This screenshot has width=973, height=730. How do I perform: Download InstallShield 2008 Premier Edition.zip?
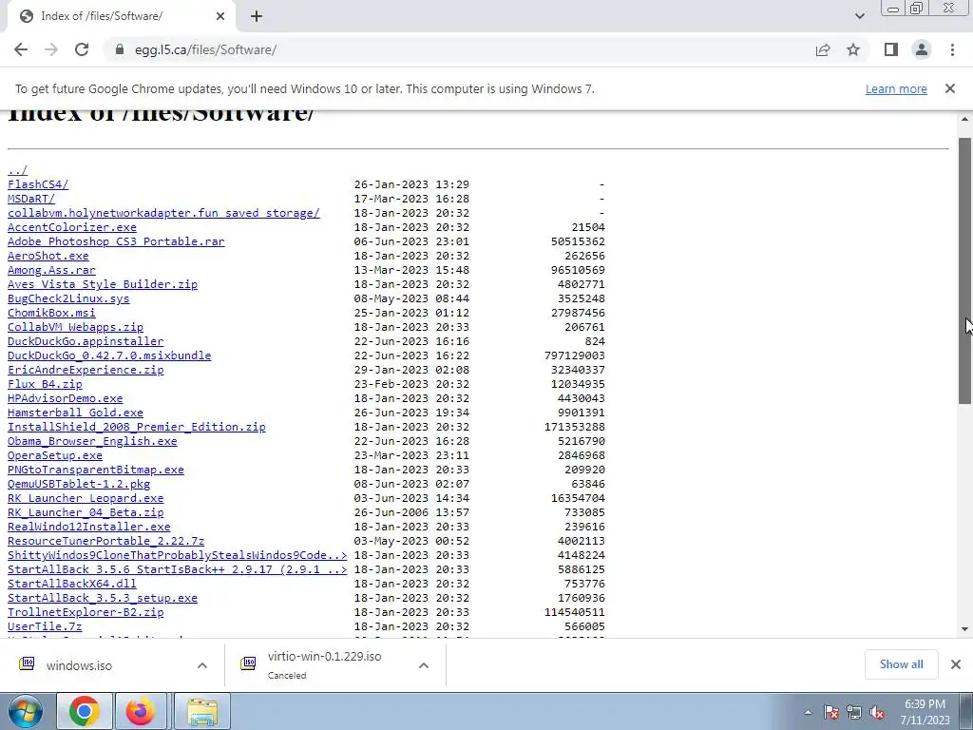[x=137, y=427]
